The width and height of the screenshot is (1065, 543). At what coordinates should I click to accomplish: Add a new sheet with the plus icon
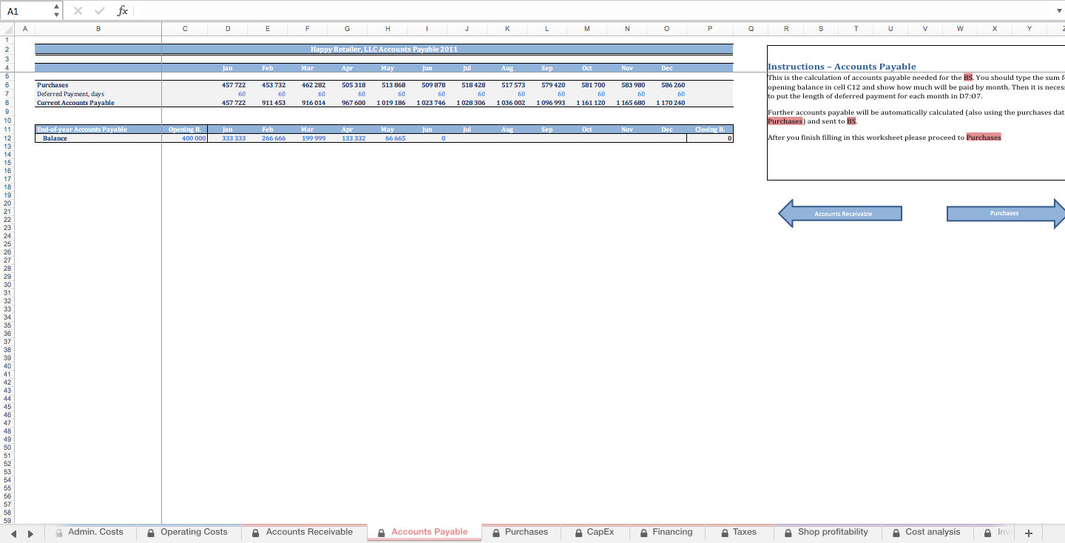point(1028,532)
